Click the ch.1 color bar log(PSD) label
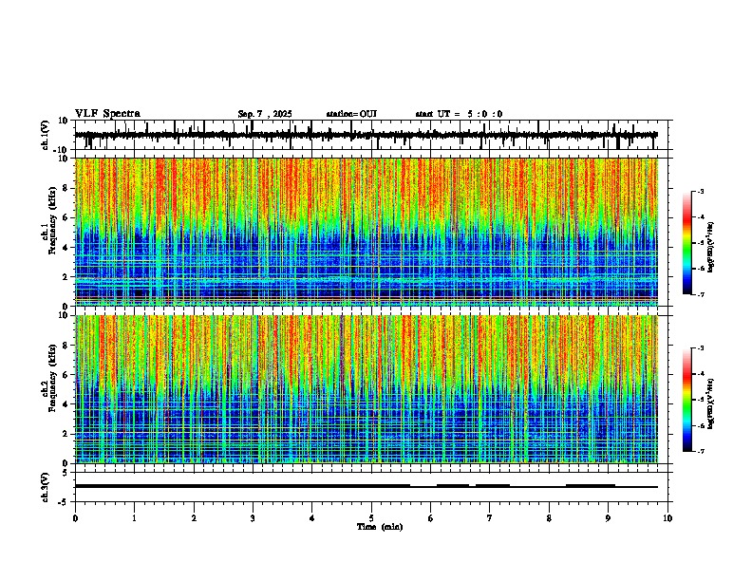The height and width of the screenshot is (581, 752). coord(710,248)
